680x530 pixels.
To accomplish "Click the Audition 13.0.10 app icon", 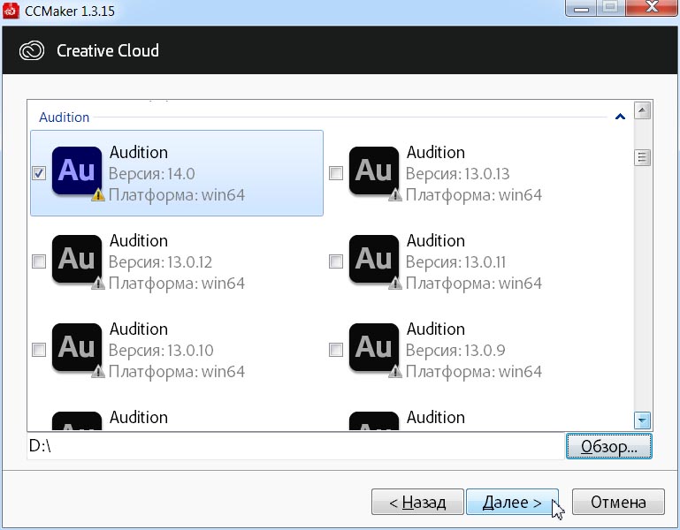I will click(77, 347).
